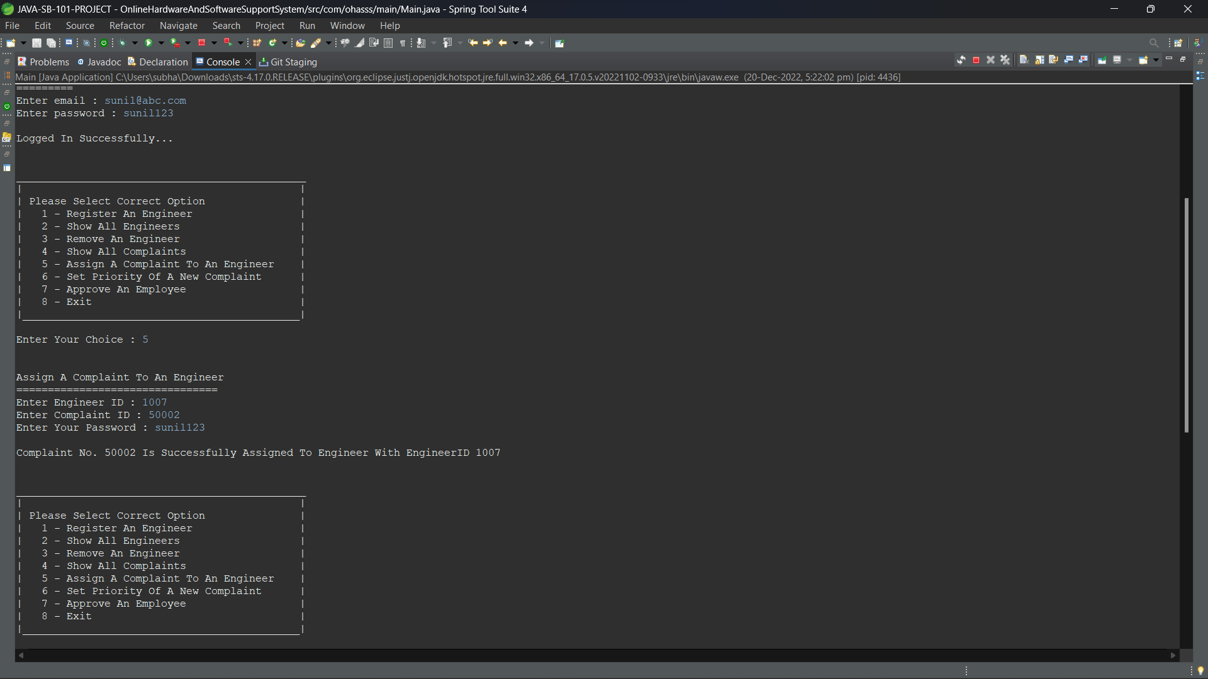1208x679 pixels.
Task: Open the New Console View dropdown arrow
Action: click(1156, 60)
